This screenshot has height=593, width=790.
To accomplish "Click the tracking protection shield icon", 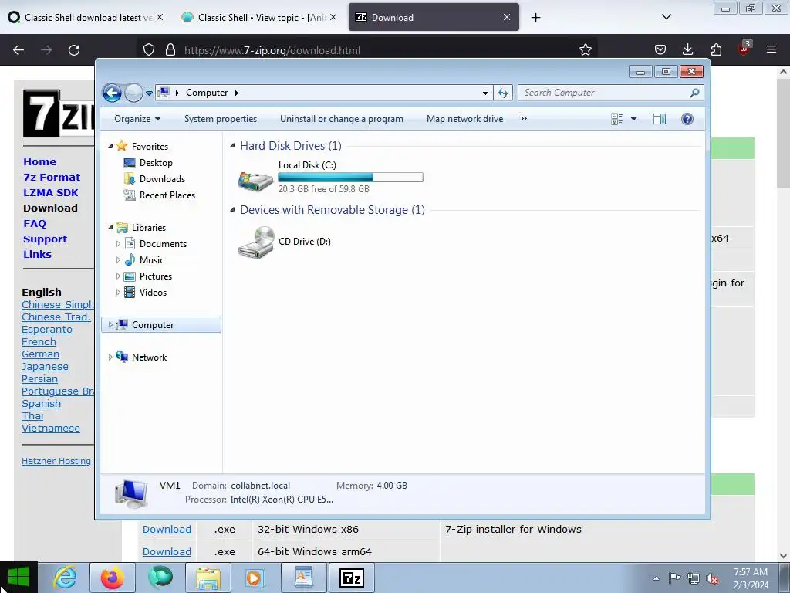I will (149, 50).
